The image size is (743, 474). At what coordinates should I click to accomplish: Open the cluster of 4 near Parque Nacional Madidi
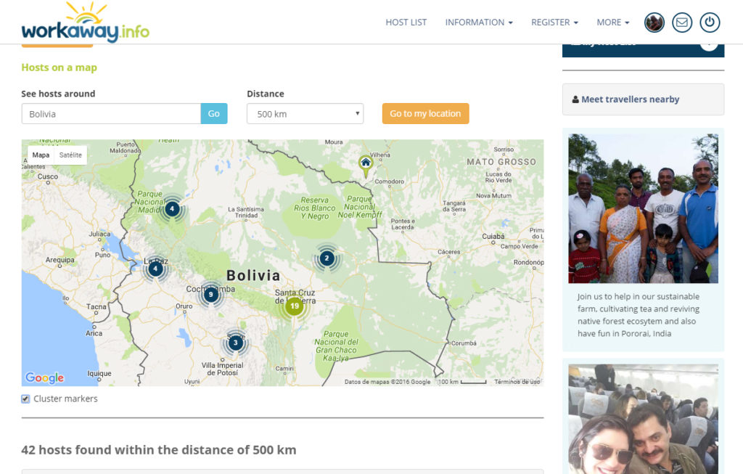tap(172, 208)
